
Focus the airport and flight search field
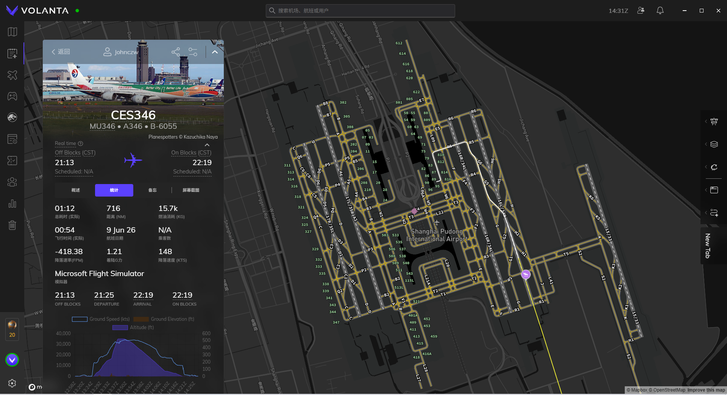[x=360, y=11]
